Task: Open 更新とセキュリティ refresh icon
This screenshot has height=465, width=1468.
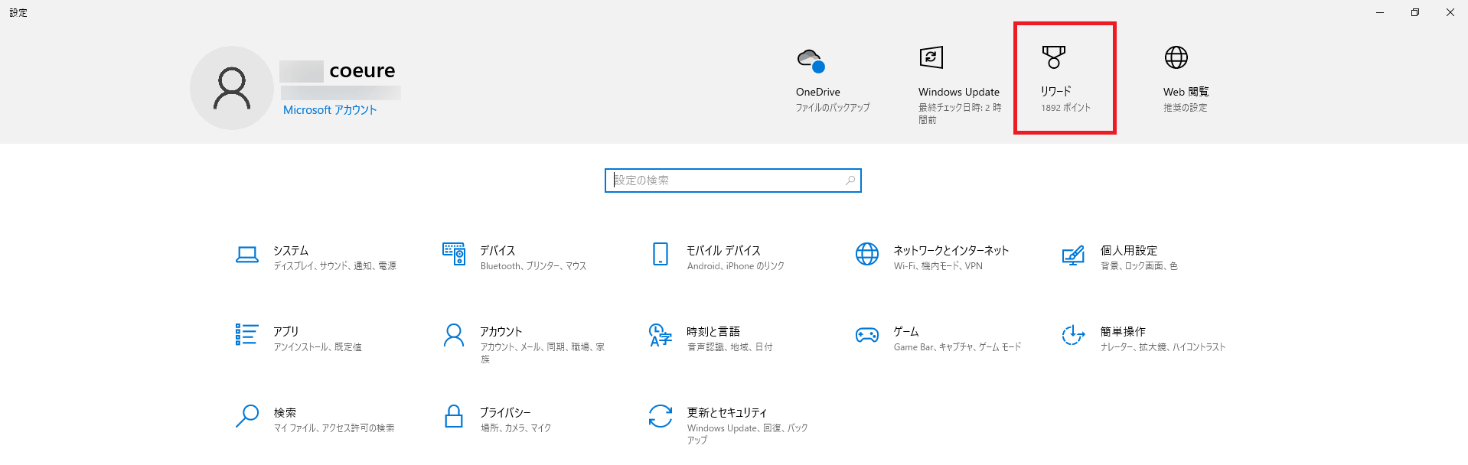Action: (660, 416)
